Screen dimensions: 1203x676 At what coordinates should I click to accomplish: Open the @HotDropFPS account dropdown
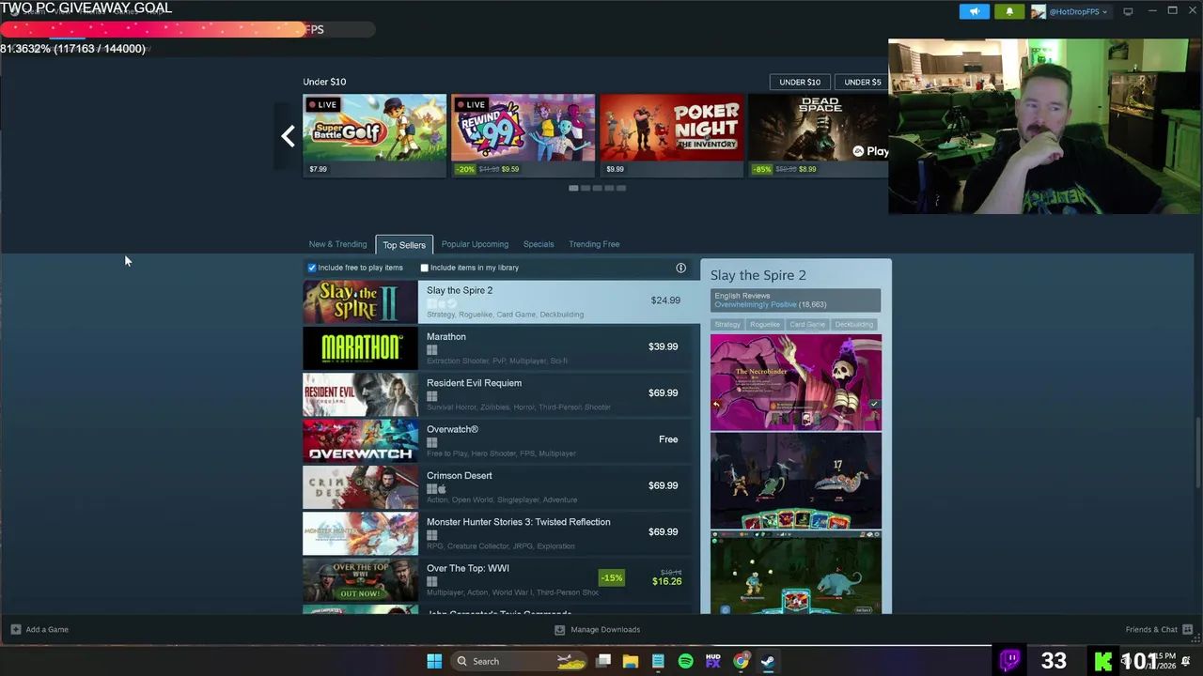click(x=1077, y=11)
